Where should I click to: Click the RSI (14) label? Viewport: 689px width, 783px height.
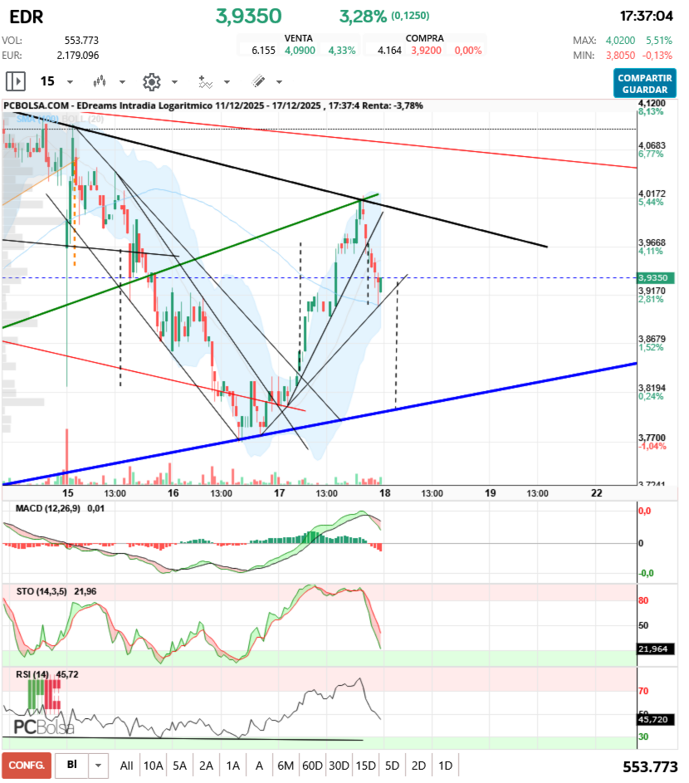(x=32, y=674)
